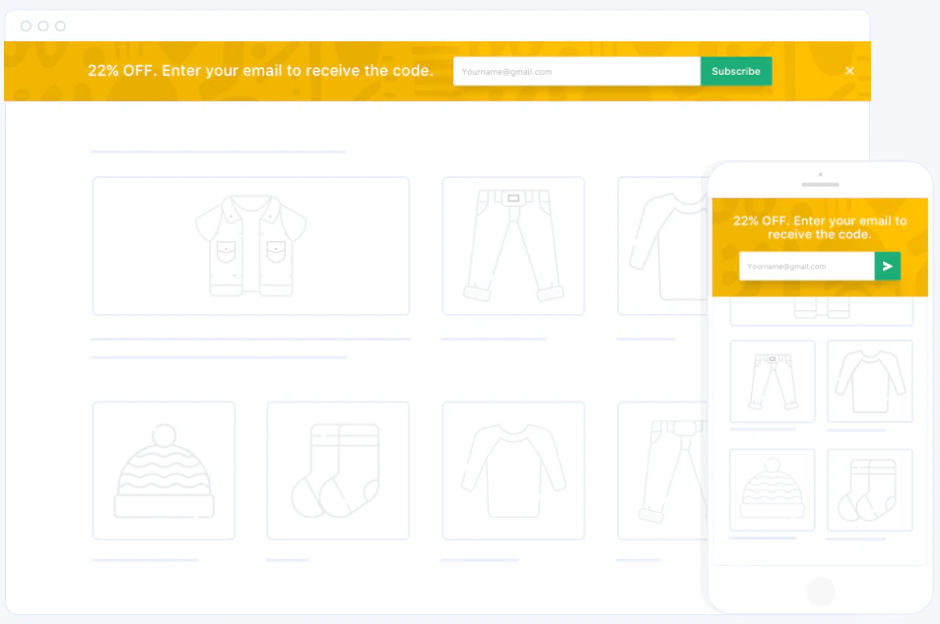Click the partially visible product card under mobile banner
This screenshot has height=624, width=940.
(821, 310)
